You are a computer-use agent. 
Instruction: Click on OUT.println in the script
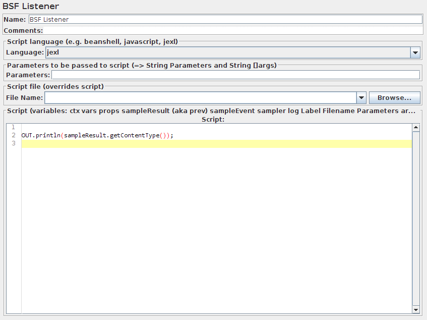pos(40,136)
